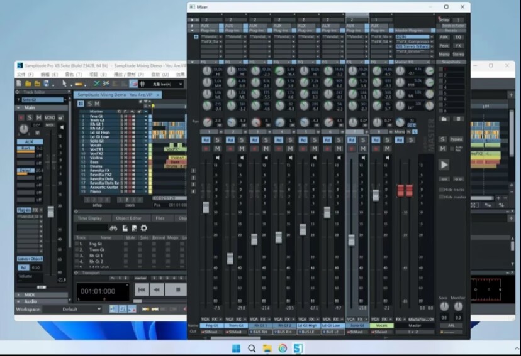521x356 pixels.
Task: Toggle the MONO button in the Track Editor
Action: point(50,117)
